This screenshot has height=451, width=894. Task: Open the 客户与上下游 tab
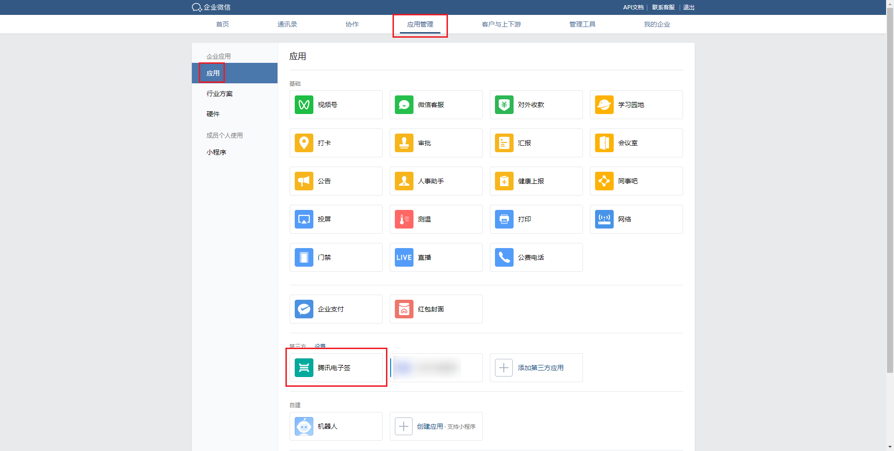point(501,24)
